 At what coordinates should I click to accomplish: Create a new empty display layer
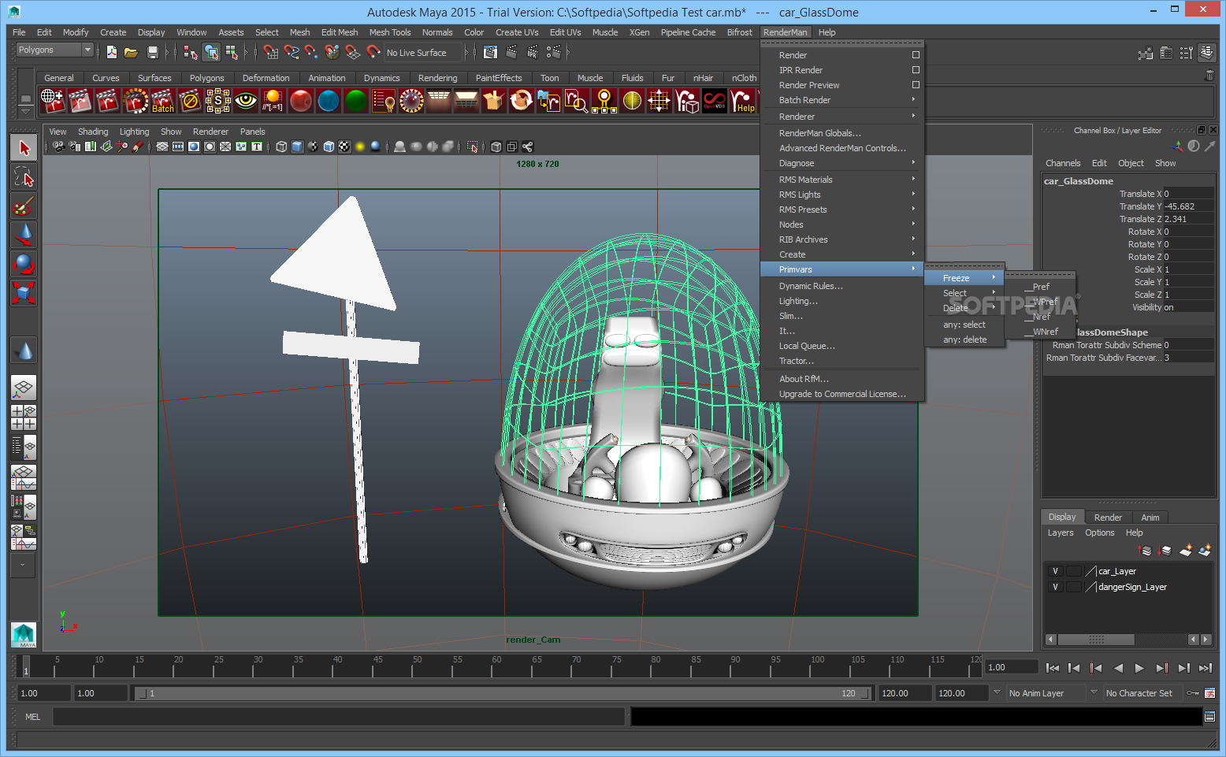[1185, 551]
